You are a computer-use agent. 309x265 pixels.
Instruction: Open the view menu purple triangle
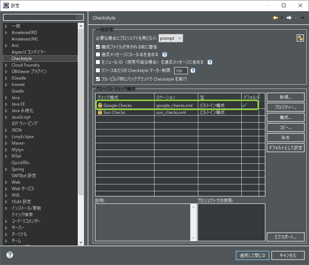click(x=302, y=18)
